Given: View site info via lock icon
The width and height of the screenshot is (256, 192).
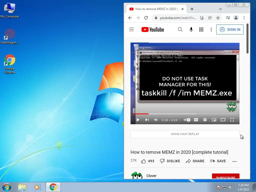Looking at the screenshot, I should (x=156, y=18).
